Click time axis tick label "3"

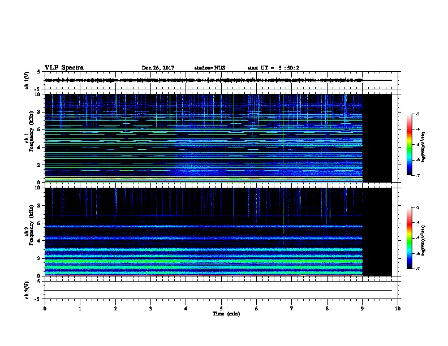tap(150, 309)
